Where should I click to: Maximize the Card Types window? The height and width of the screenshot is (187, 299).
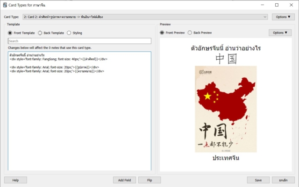pyautogui.click(x=277, y=5)
